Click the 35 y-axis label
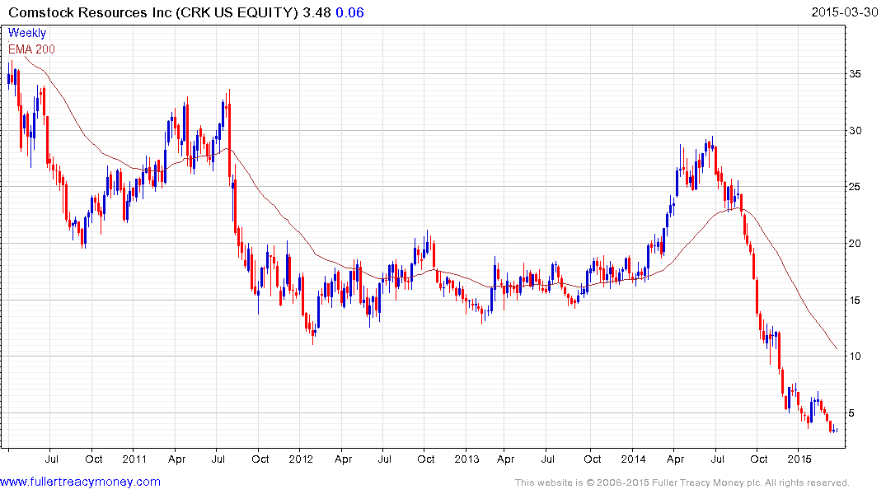Screen dimensions: 886x494 [x=855, y=74]
